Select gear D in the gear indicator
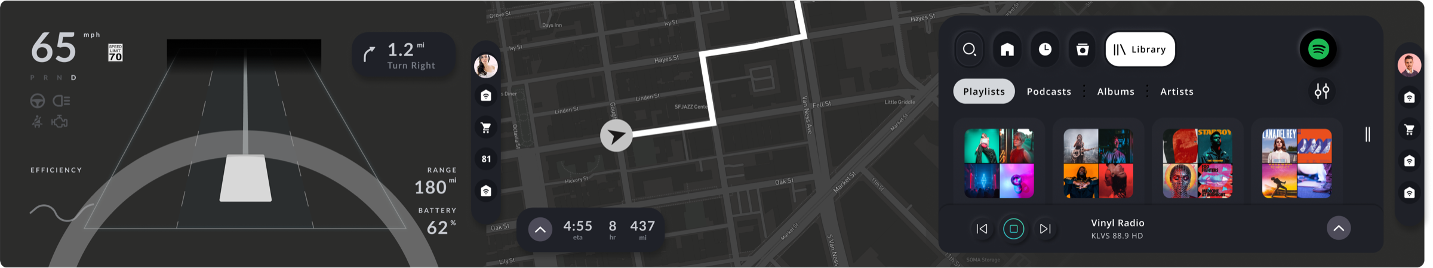Screen dimensions: 1433x268 (73, 78)
